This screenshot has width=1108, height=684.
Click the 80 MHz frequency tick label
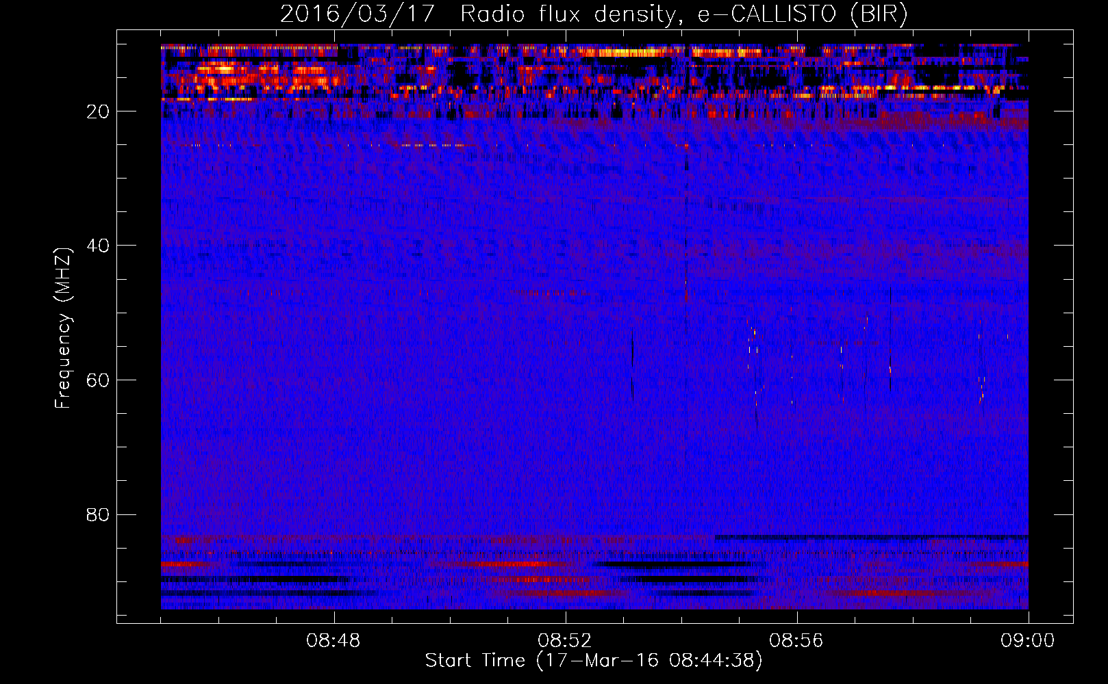click(x=99, y=514)
